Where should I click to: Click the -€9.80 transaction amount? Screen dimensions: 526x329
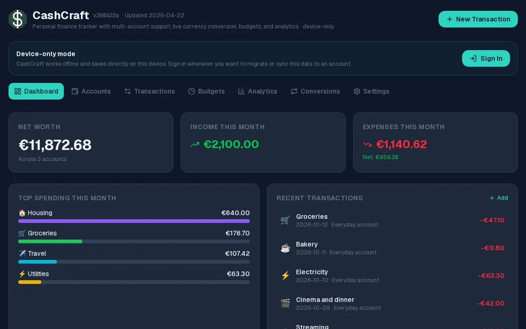coord(493,248)
